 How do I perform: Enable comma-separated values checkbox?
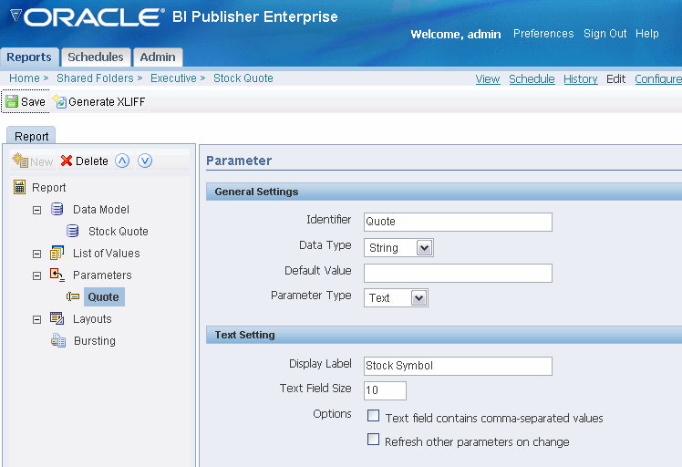tap(373, 416)
